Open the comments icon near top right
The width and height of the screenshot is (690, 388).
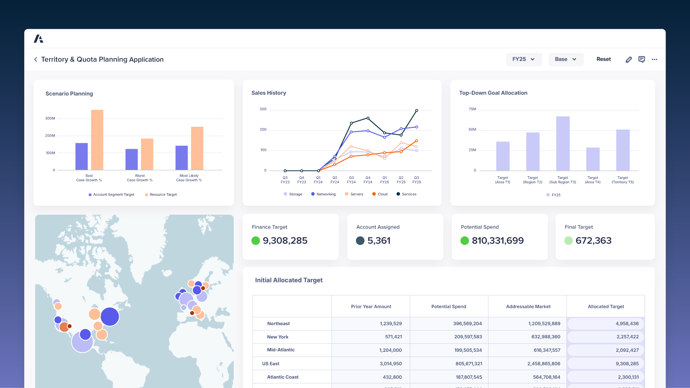coord(641,59)
